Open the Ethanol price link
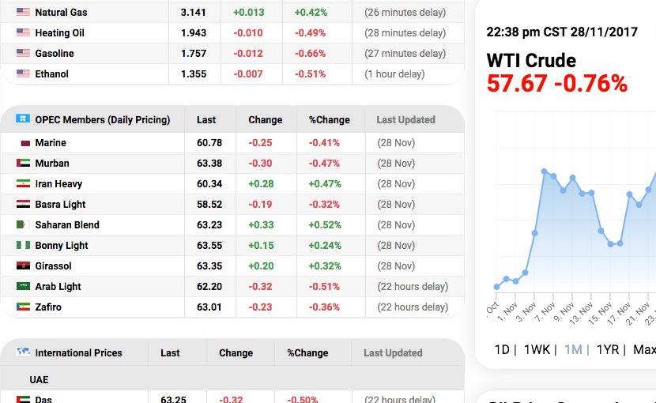Screen dimensions: 656x403 tap(52, 74)
